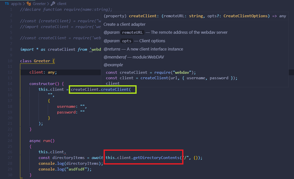Click 'const directoryItems' variable on line 27
Viewport: 294px width, 179px height.
pyautogui.click(x=62, y=158)
